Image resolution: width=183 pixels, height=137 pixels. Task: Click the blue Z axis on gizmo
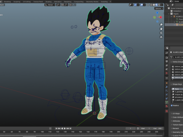tap(157, 13)
